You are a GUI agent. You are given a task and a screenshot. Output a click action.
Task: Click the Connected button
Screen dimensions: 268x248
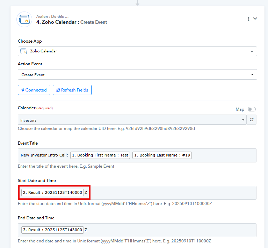(34, 90)
